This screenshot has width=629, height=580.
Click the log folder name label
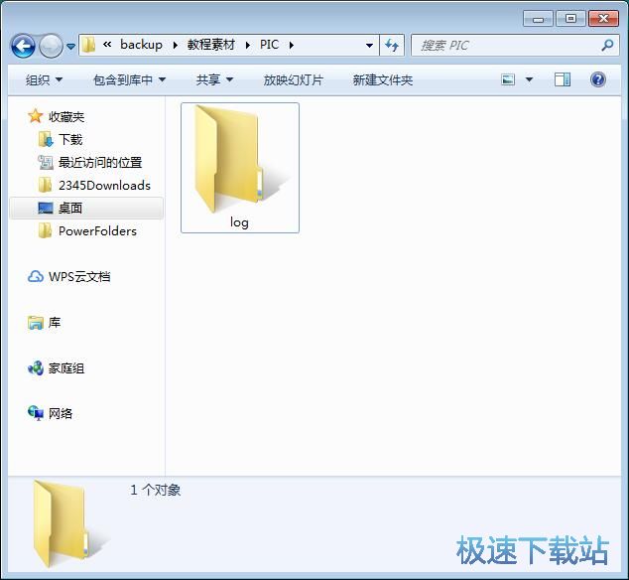click(239, 222)
